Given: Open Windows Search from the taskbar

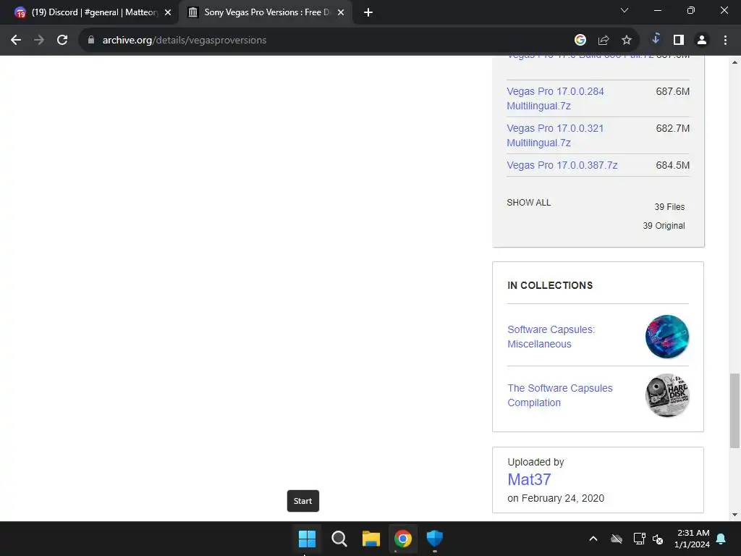Looking at the screenshot, I should (339, 539).
